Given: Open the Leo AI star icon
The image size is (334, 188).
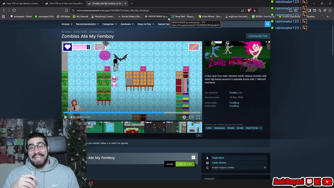Looking at the screenshot, I should (320, 10).
